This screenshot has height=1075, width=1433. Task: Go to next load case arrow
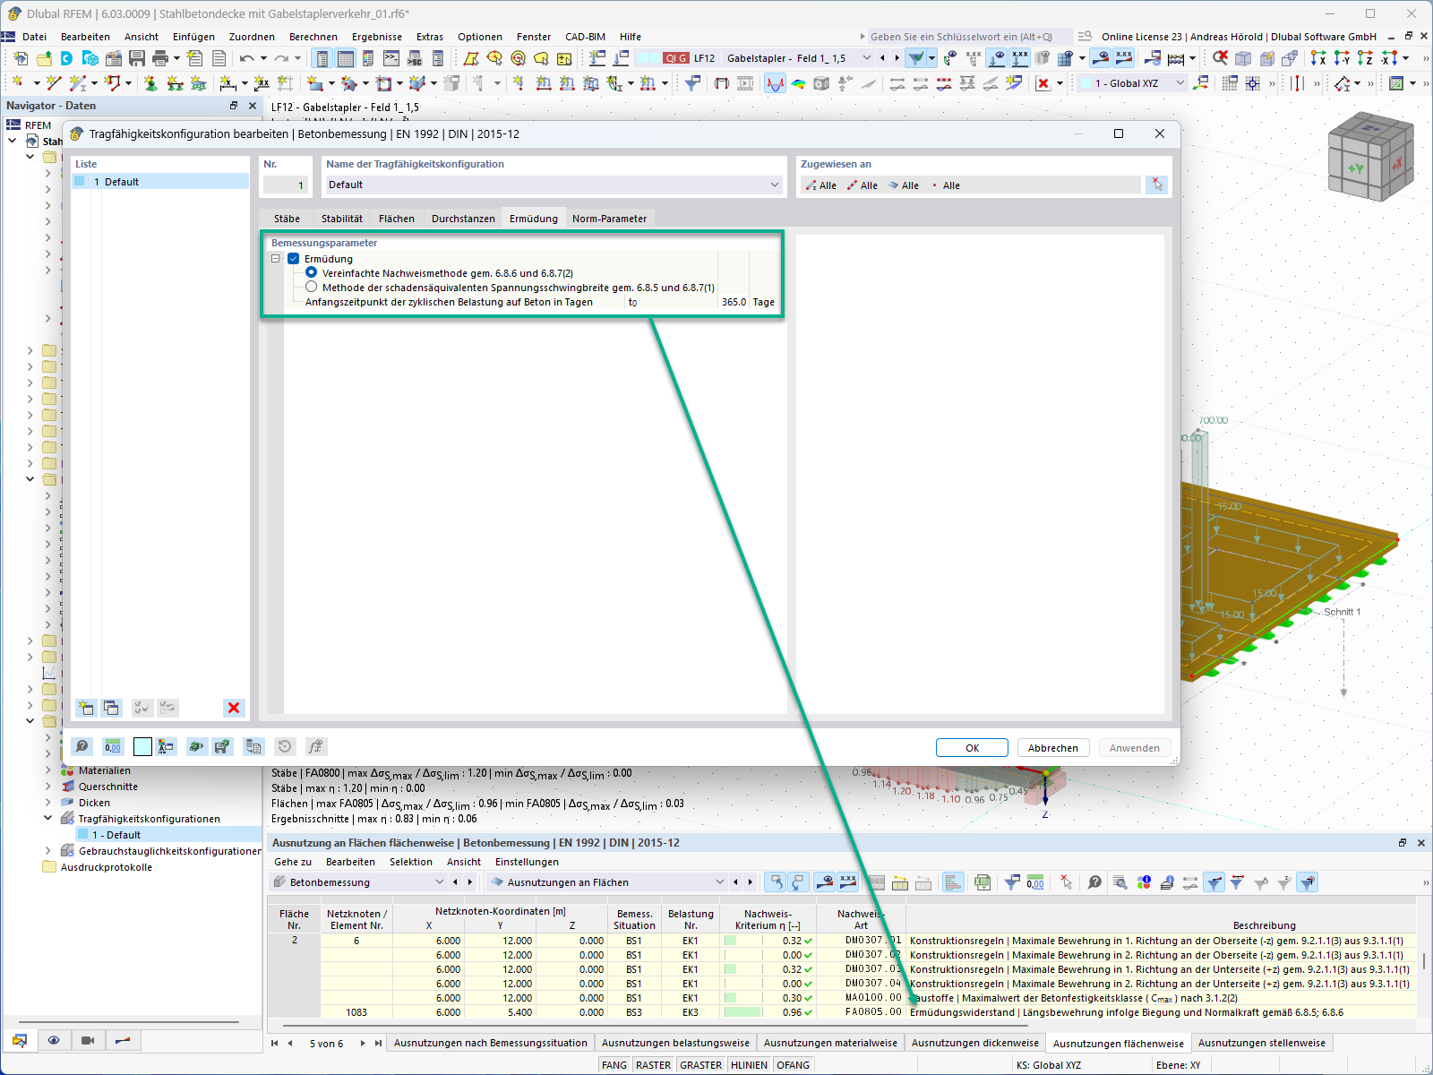pyautogui.click(x=897, y=58)
